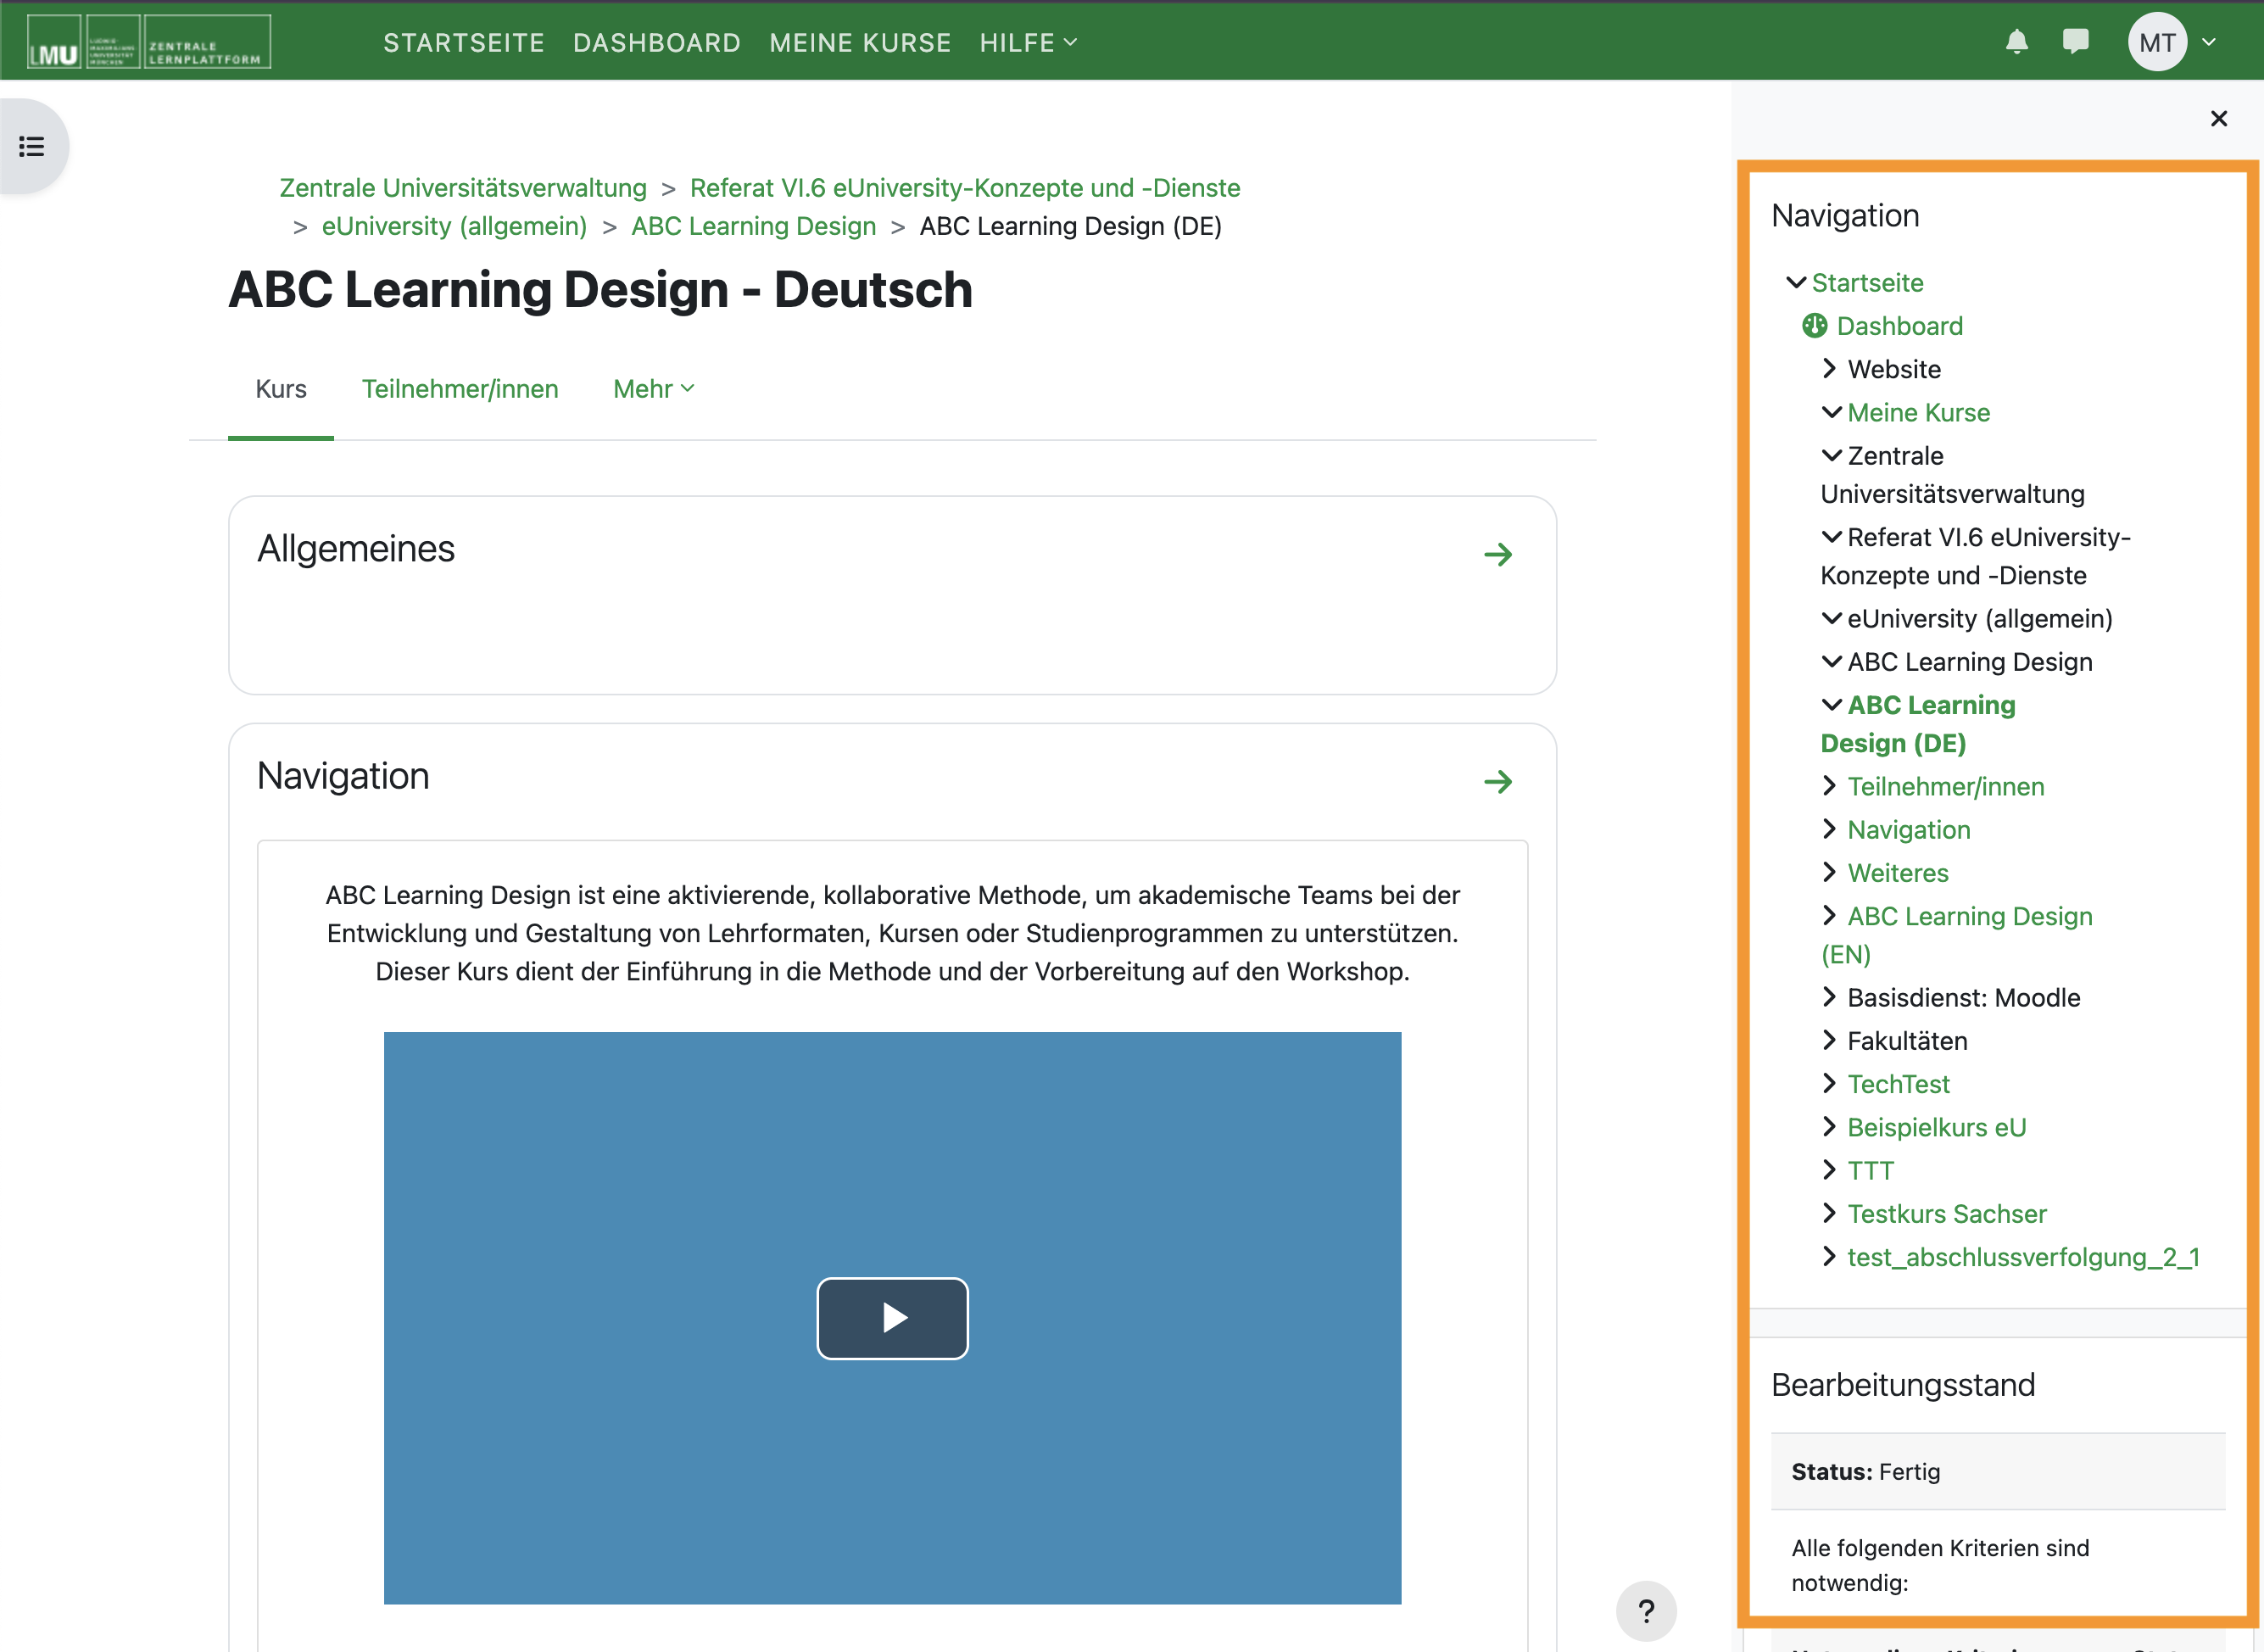Open the question mark help button
The image size is (2264, 1652).
[x=1646, y=1610]
